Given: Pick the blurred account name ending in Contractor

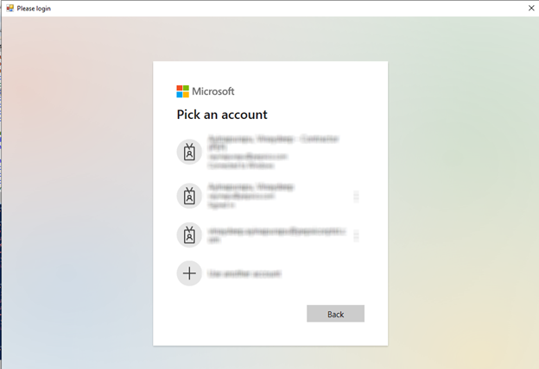Looking at the screenshot, I should [x=274, y=143].
